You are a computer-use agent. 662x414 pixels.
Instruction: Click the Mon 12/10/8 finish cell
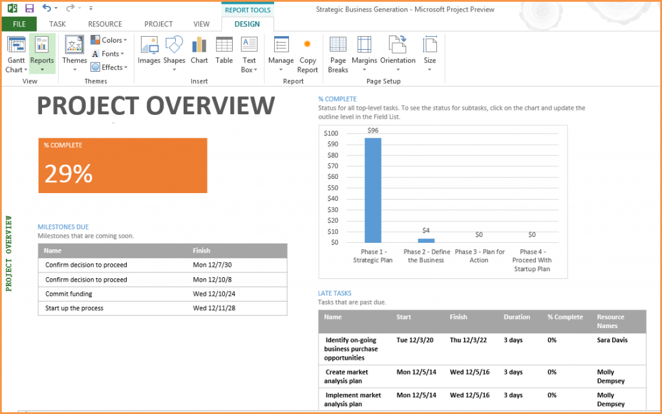point(212,280)
